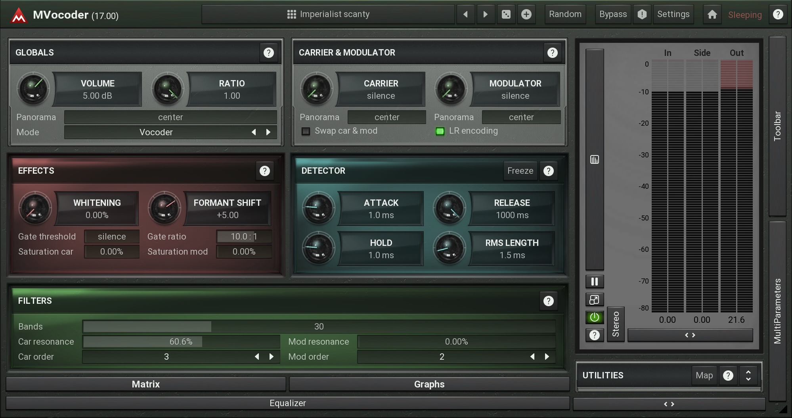Screen dimensions: 792x418
Task: Click the Gate ratio value field
Action: click(x=244, y=236)
